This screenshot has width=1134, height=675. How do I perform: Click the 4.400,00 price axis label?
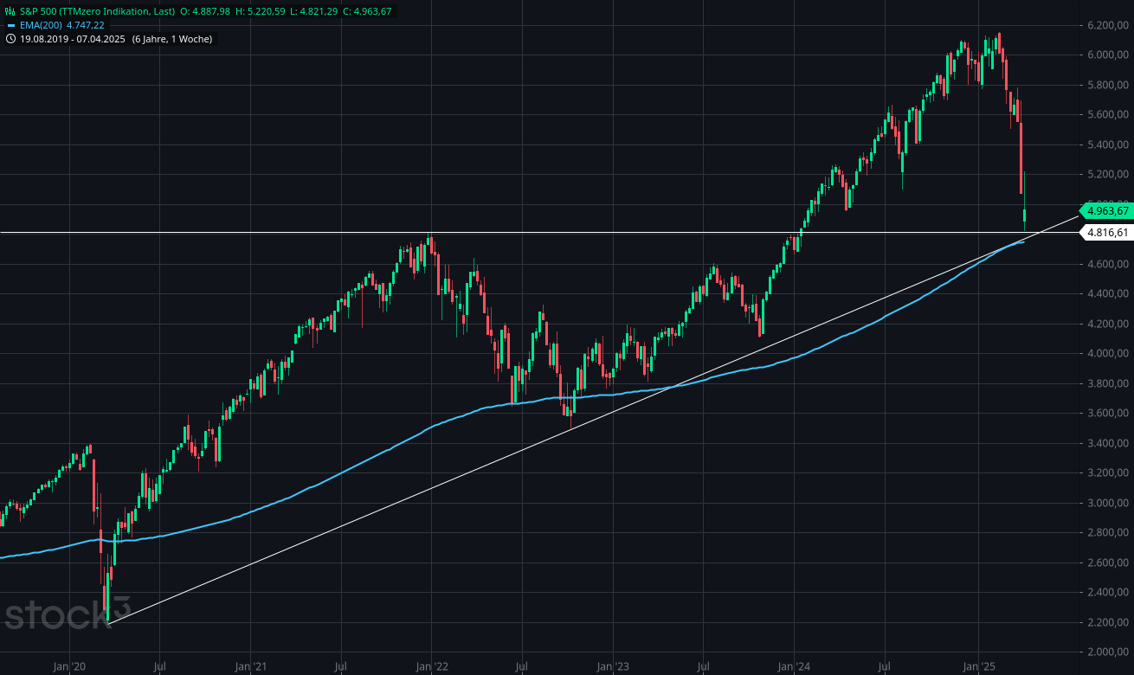tap(1109, 294)
